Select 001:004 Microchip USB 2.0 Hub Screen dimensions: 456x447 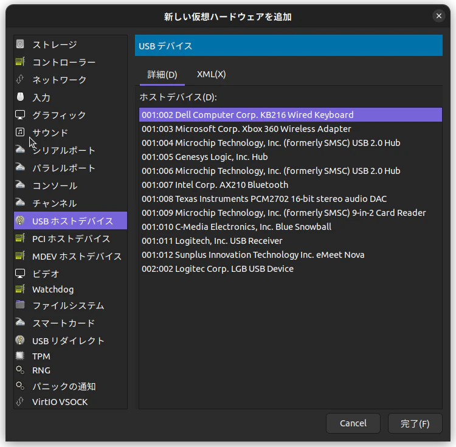(x=290, y=142)
